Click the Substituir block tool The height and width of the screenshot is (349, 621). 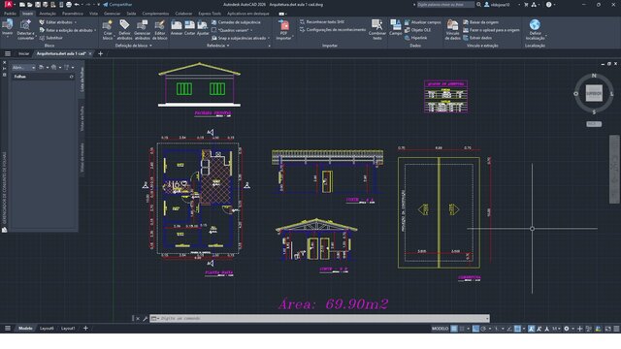[x=51, y=38]
